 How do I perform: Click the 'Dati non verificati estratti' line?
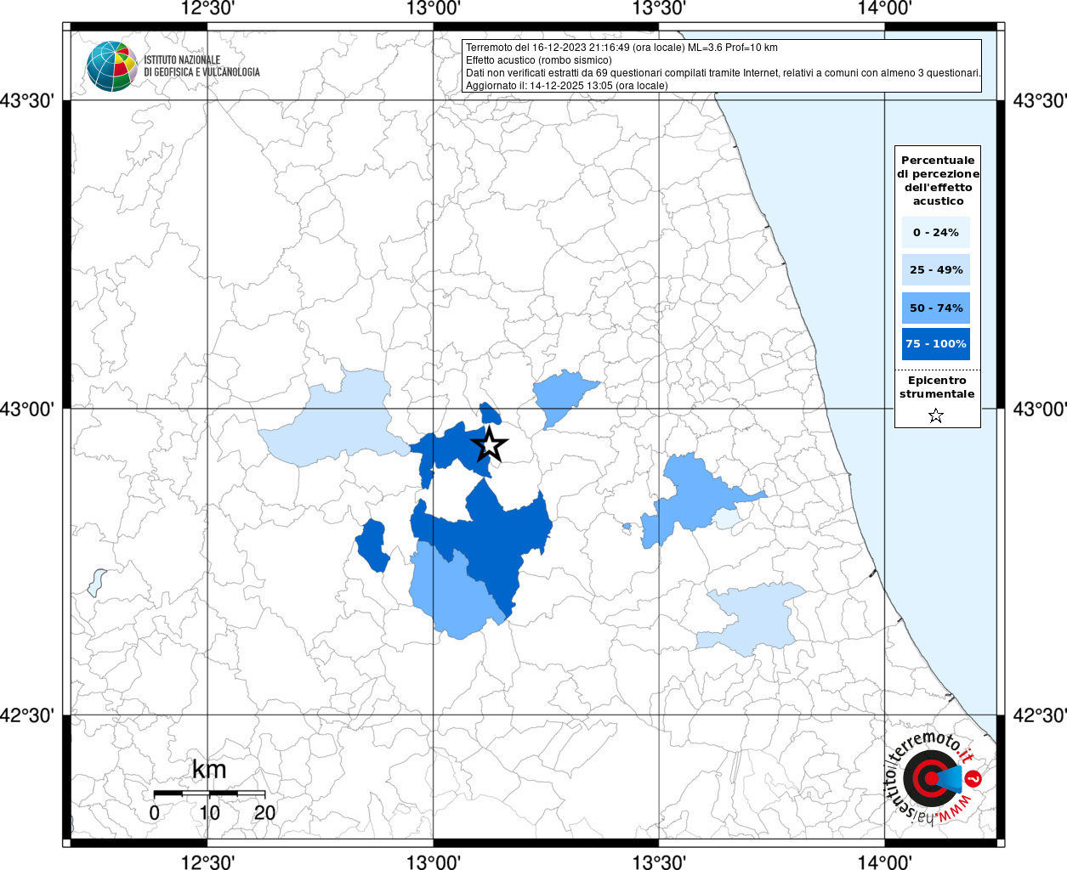tap(723, 73)
